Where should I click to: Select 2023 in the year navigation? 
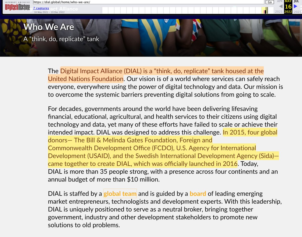click(297, 12)
